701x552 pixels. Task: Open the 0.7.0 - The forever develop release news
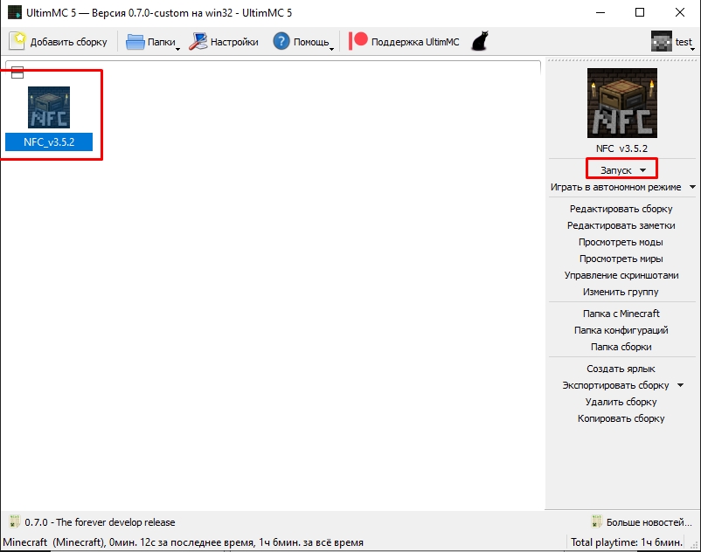100,522
